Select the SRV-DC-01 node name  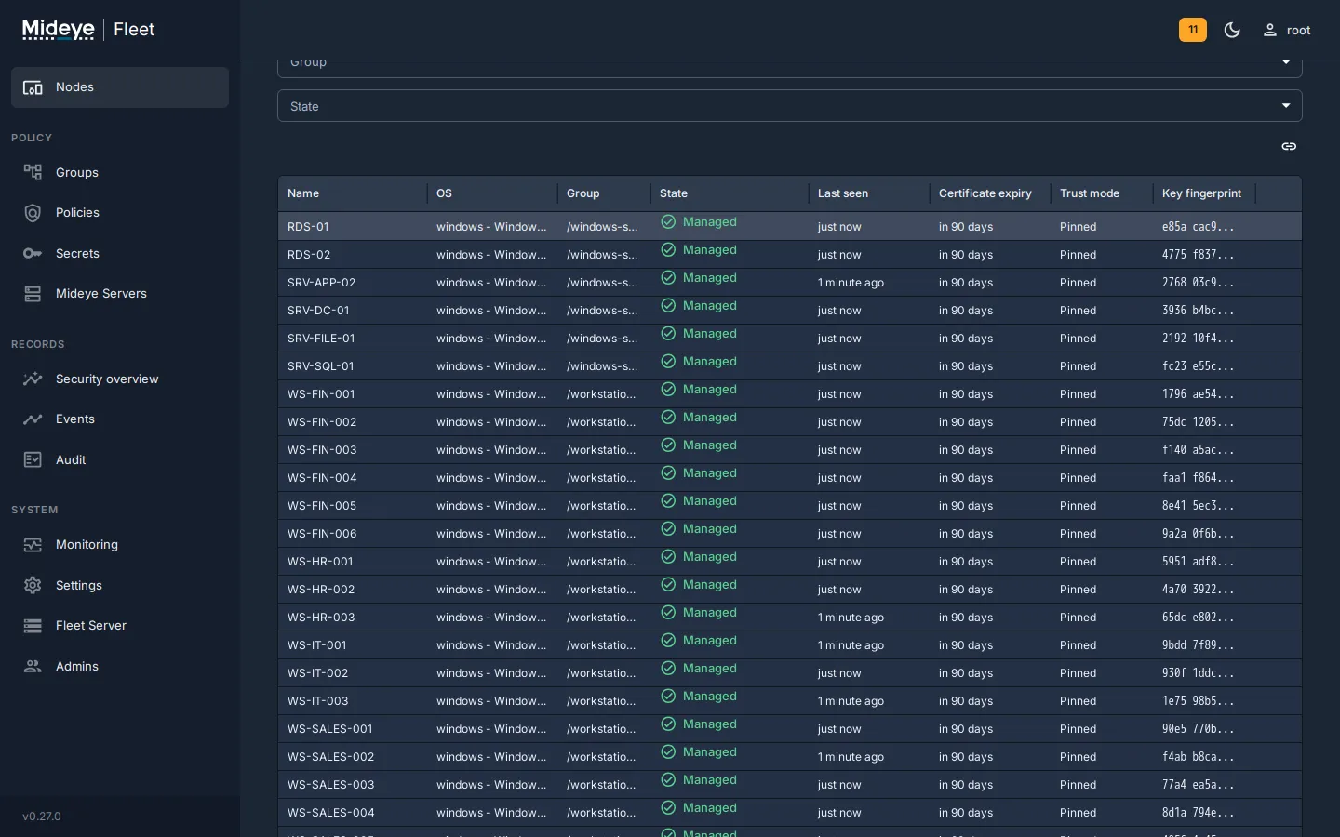tap(318, 311)
